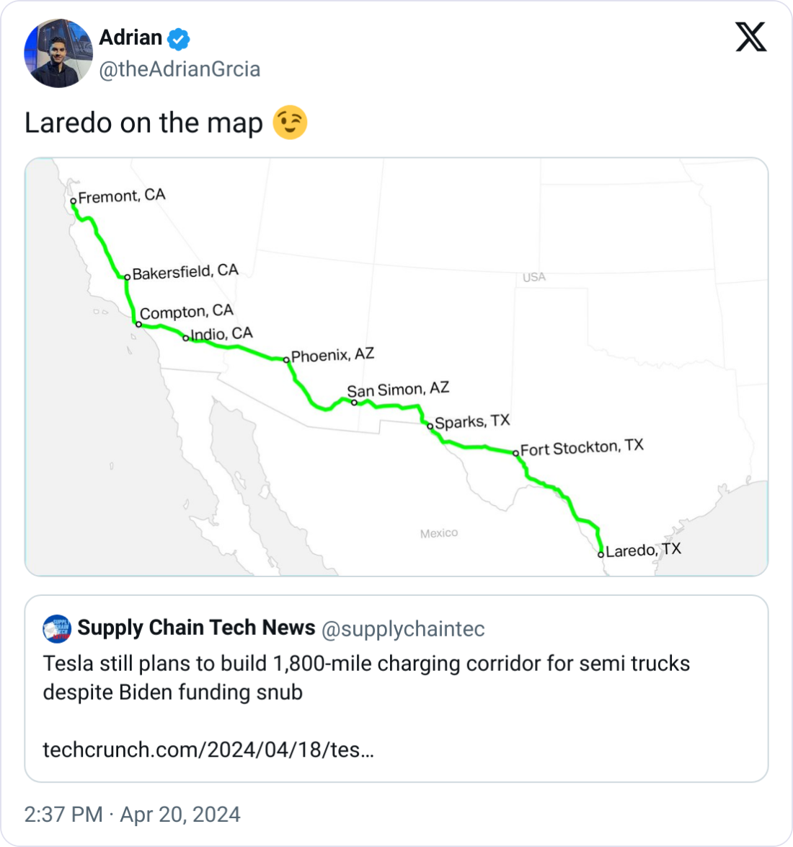
Task: Click the Sparks, TX map marker
Action: coord(430,426)
